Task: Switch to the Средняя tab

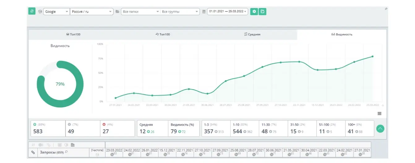Action: pyautogui.click(x=252, y=35)
